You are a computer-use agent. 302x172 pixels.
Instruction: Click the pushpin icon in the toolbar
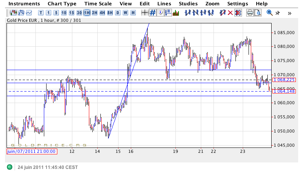pos(277,13)
